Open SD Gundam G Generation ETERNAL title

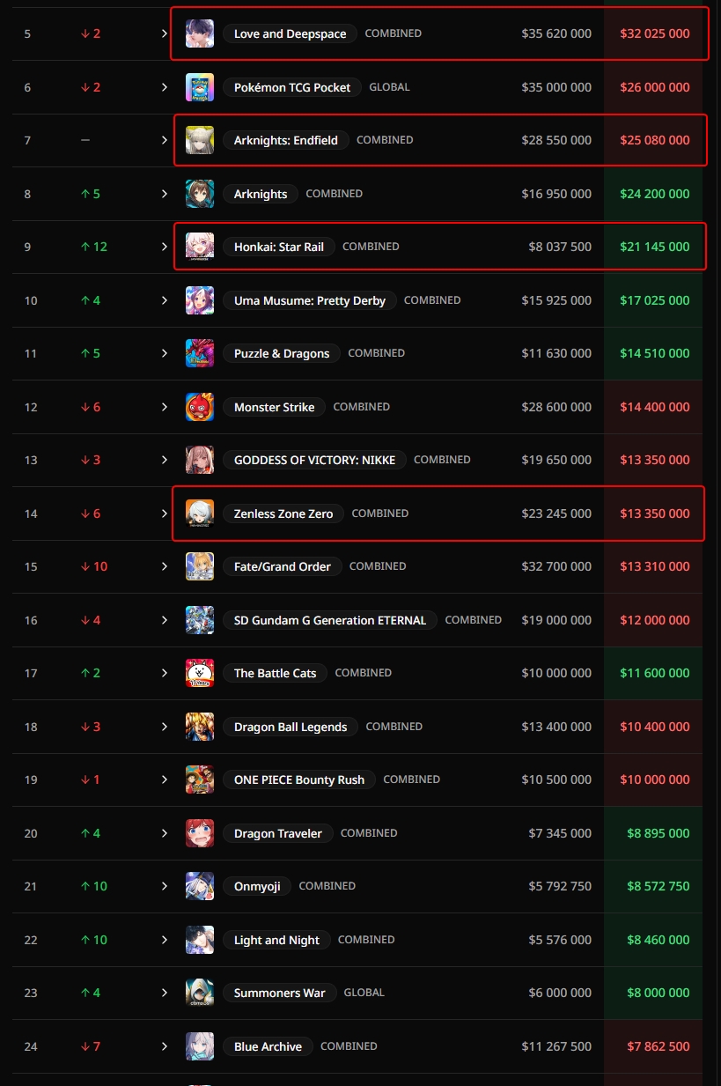pos(329,620)
